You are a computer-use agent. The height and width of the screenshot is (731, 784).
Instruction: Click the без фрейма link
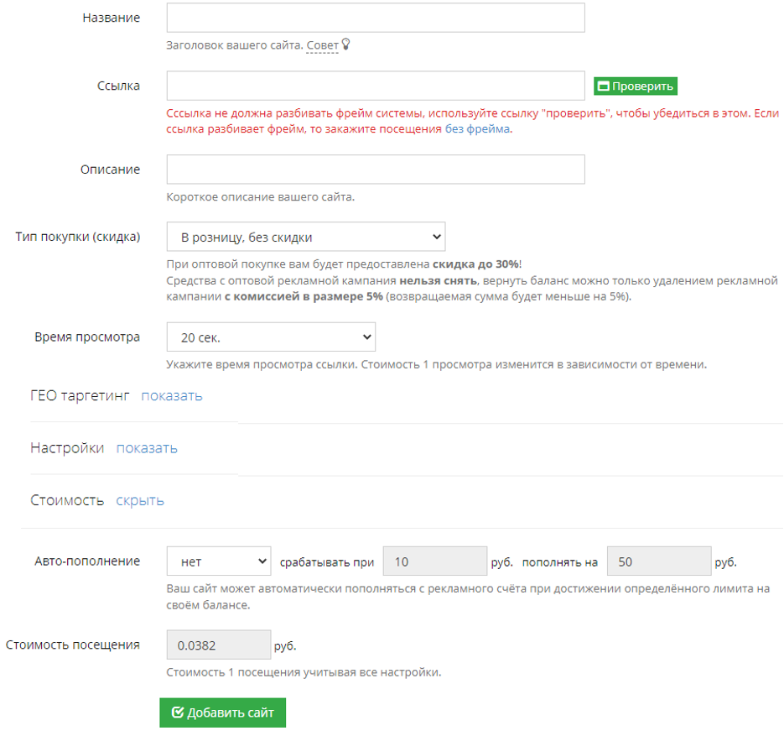click(x=477, y=129)
